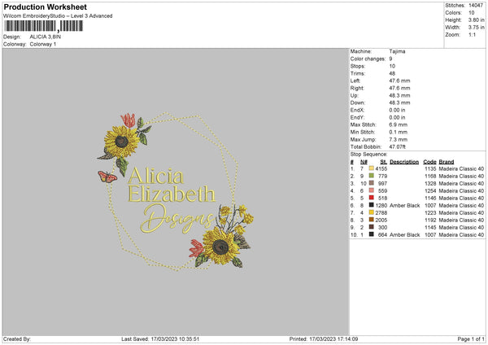Click the 'Down:' label

click(x=357, y=103)
